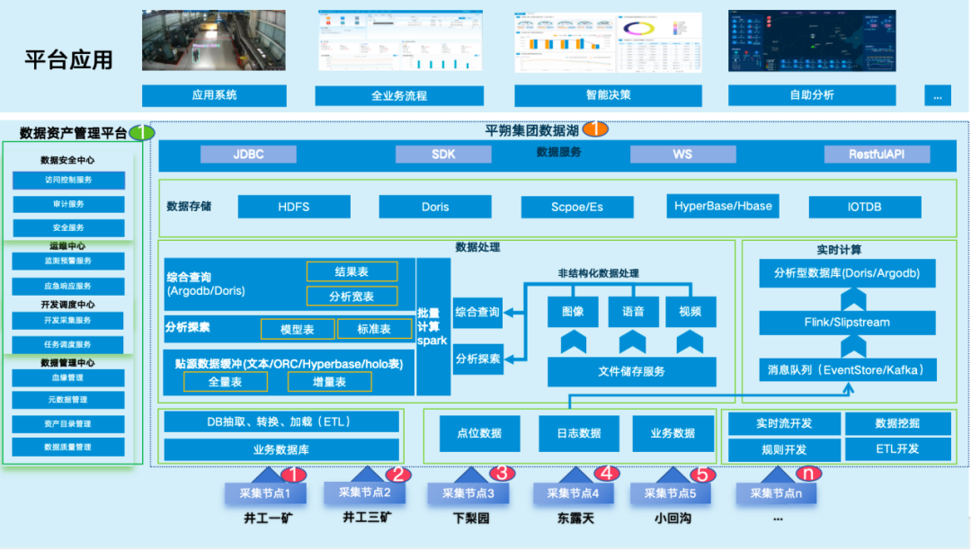971x550 pixels.
Task: Click the orange badge next to 平朔集团数据湖
Action: (x=596, y=129)
